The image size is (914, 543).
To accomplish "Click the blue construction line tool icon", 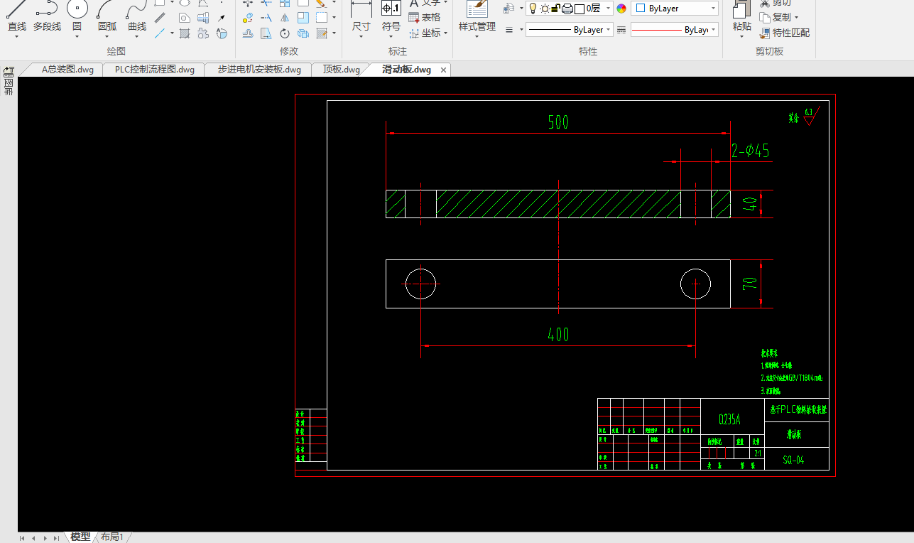I will click(161, 33).
